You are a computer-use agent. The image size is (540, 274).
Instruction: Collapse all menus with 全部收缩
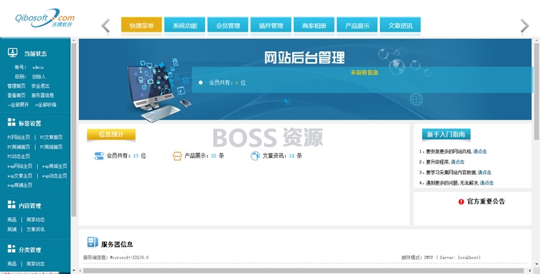[x=45, y=104]
